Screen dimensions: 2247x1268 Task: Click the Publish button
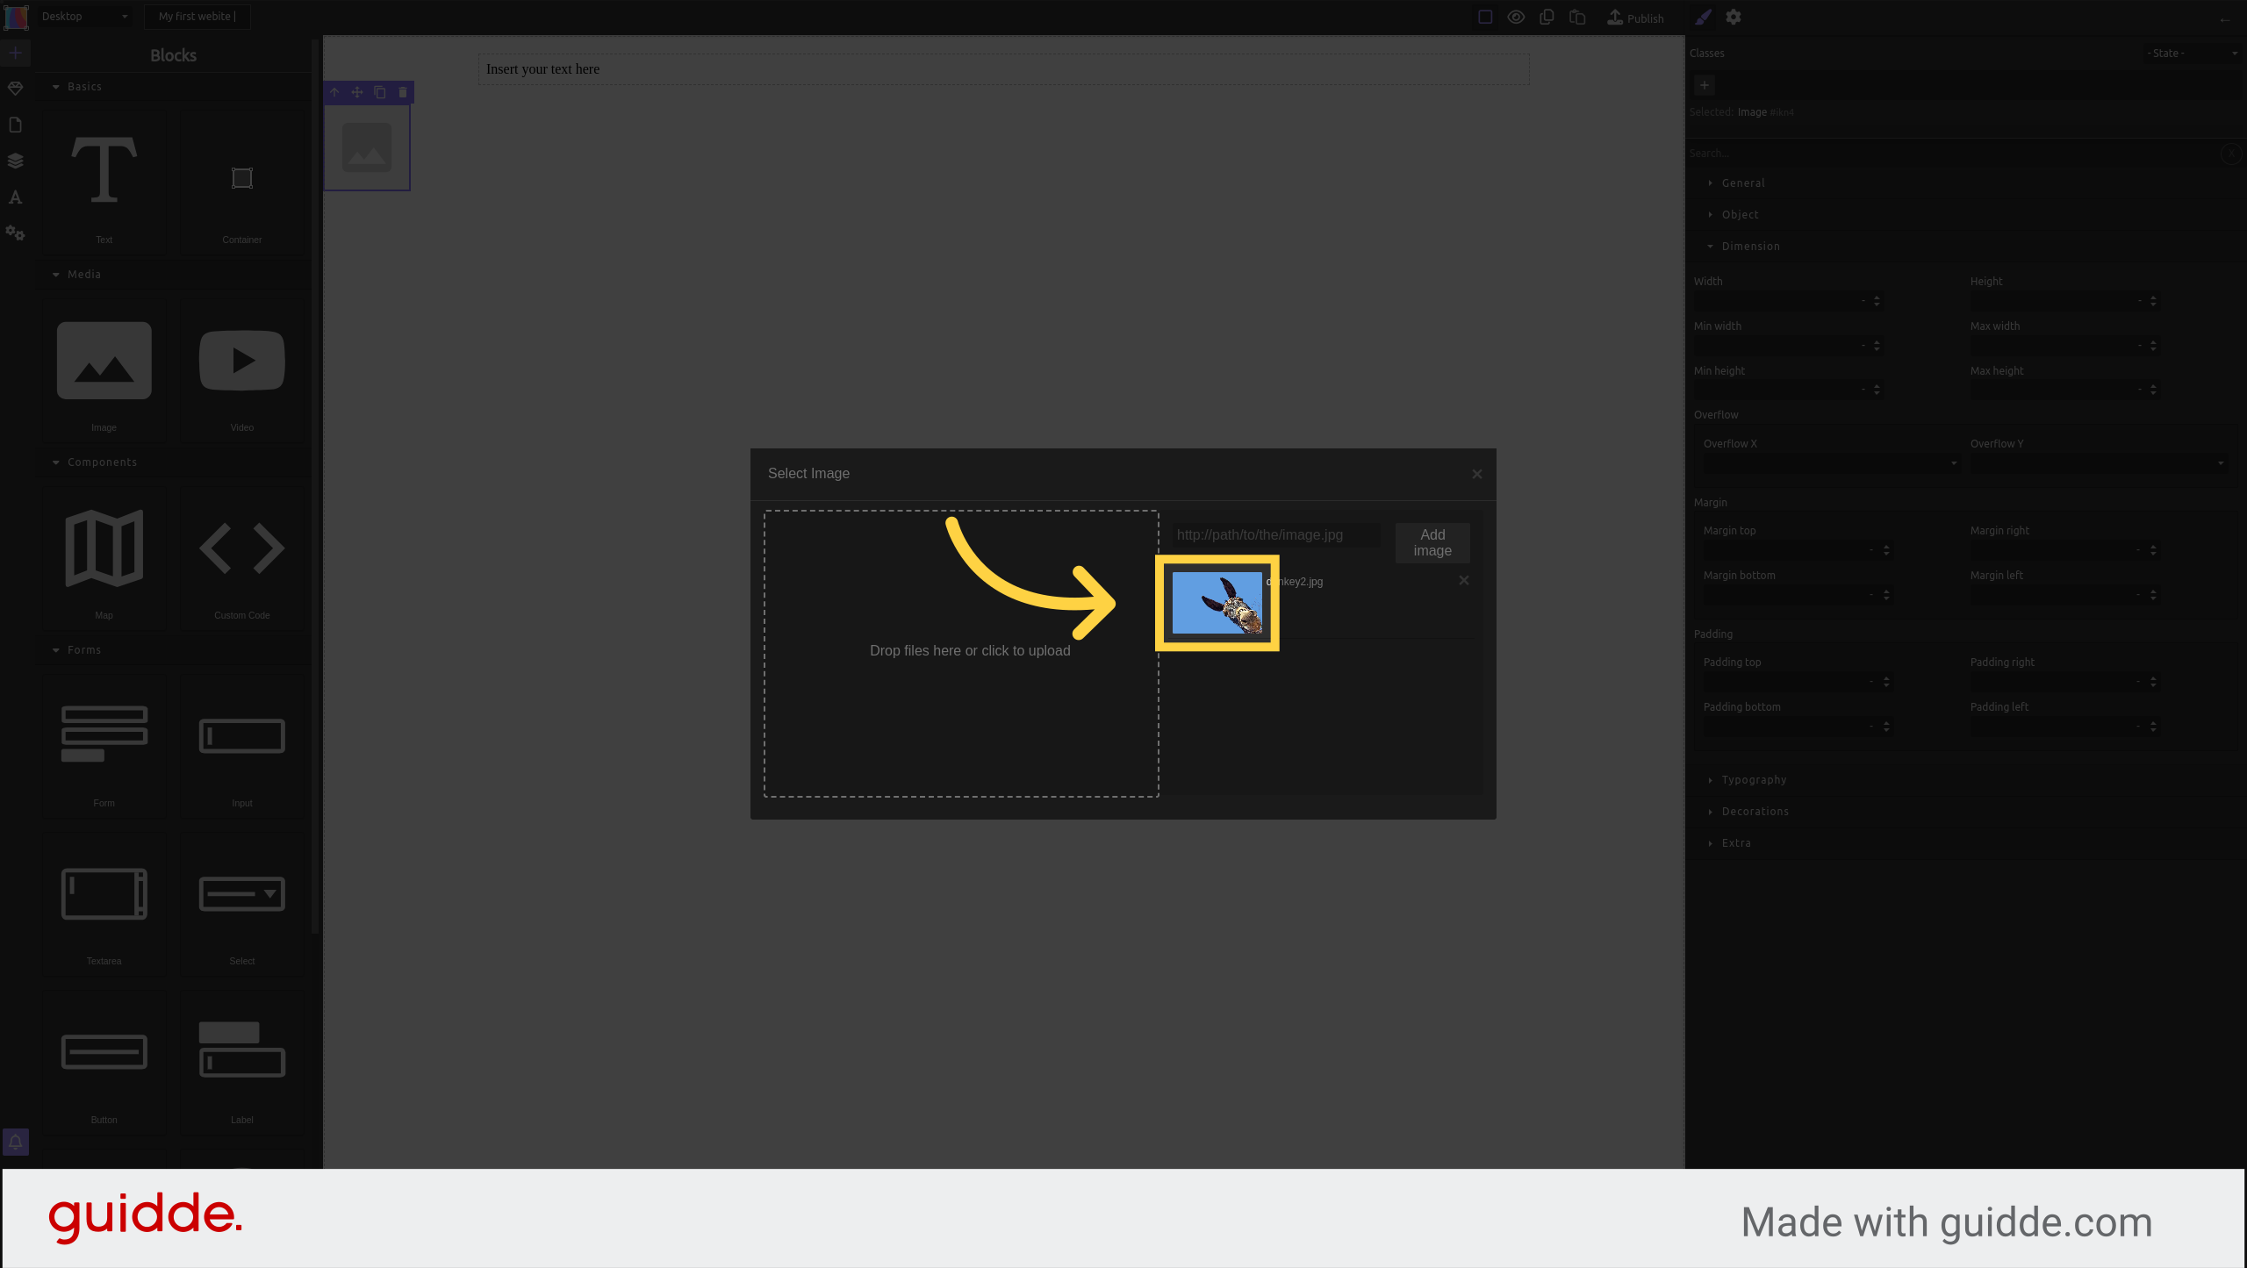coord(1634,18)
